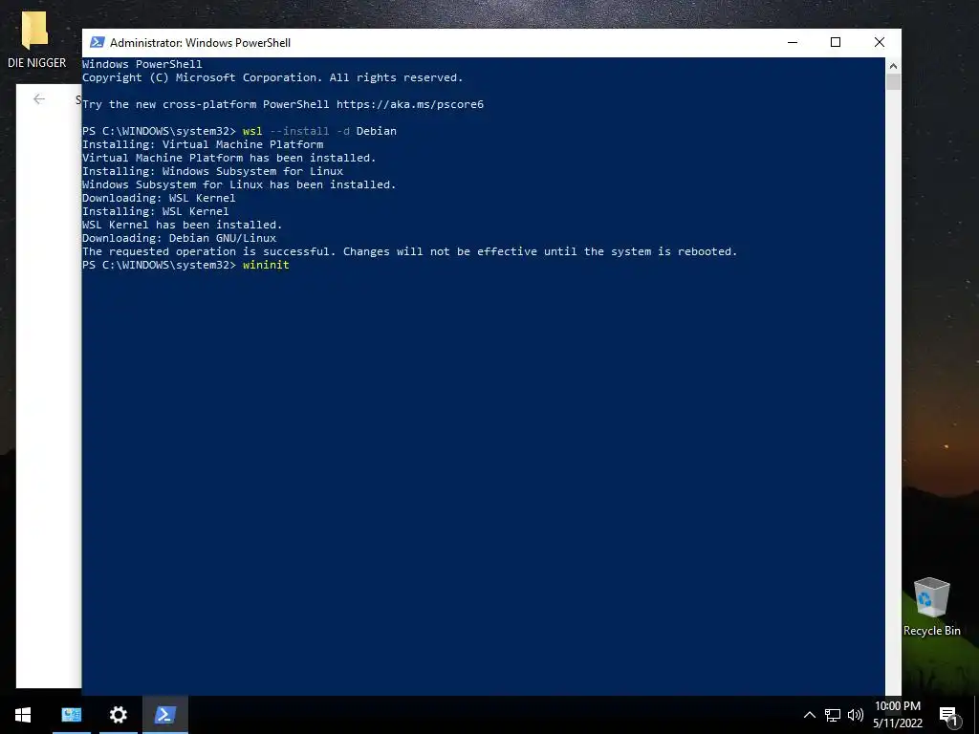Screen dimensions: 979x734
Task: Click 'Copyright (C) Microsoft Corporation' line
Action: [x=272, y=77]
